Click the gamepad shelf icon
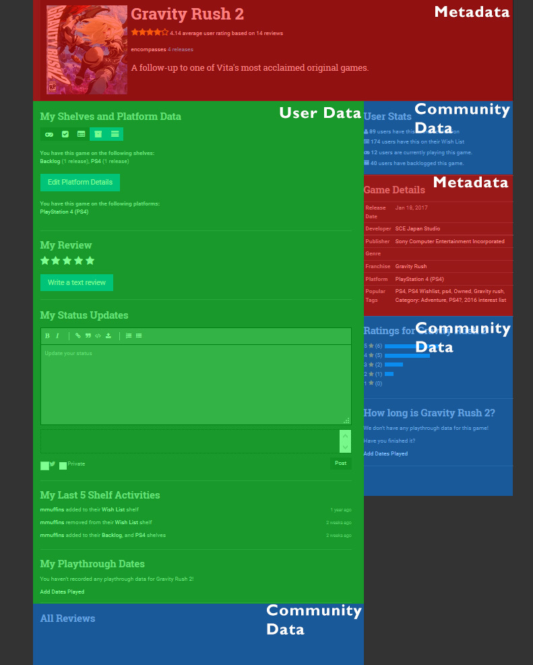Image resolution: width=533 pixels, height=665 pixels. click(49, 134)
